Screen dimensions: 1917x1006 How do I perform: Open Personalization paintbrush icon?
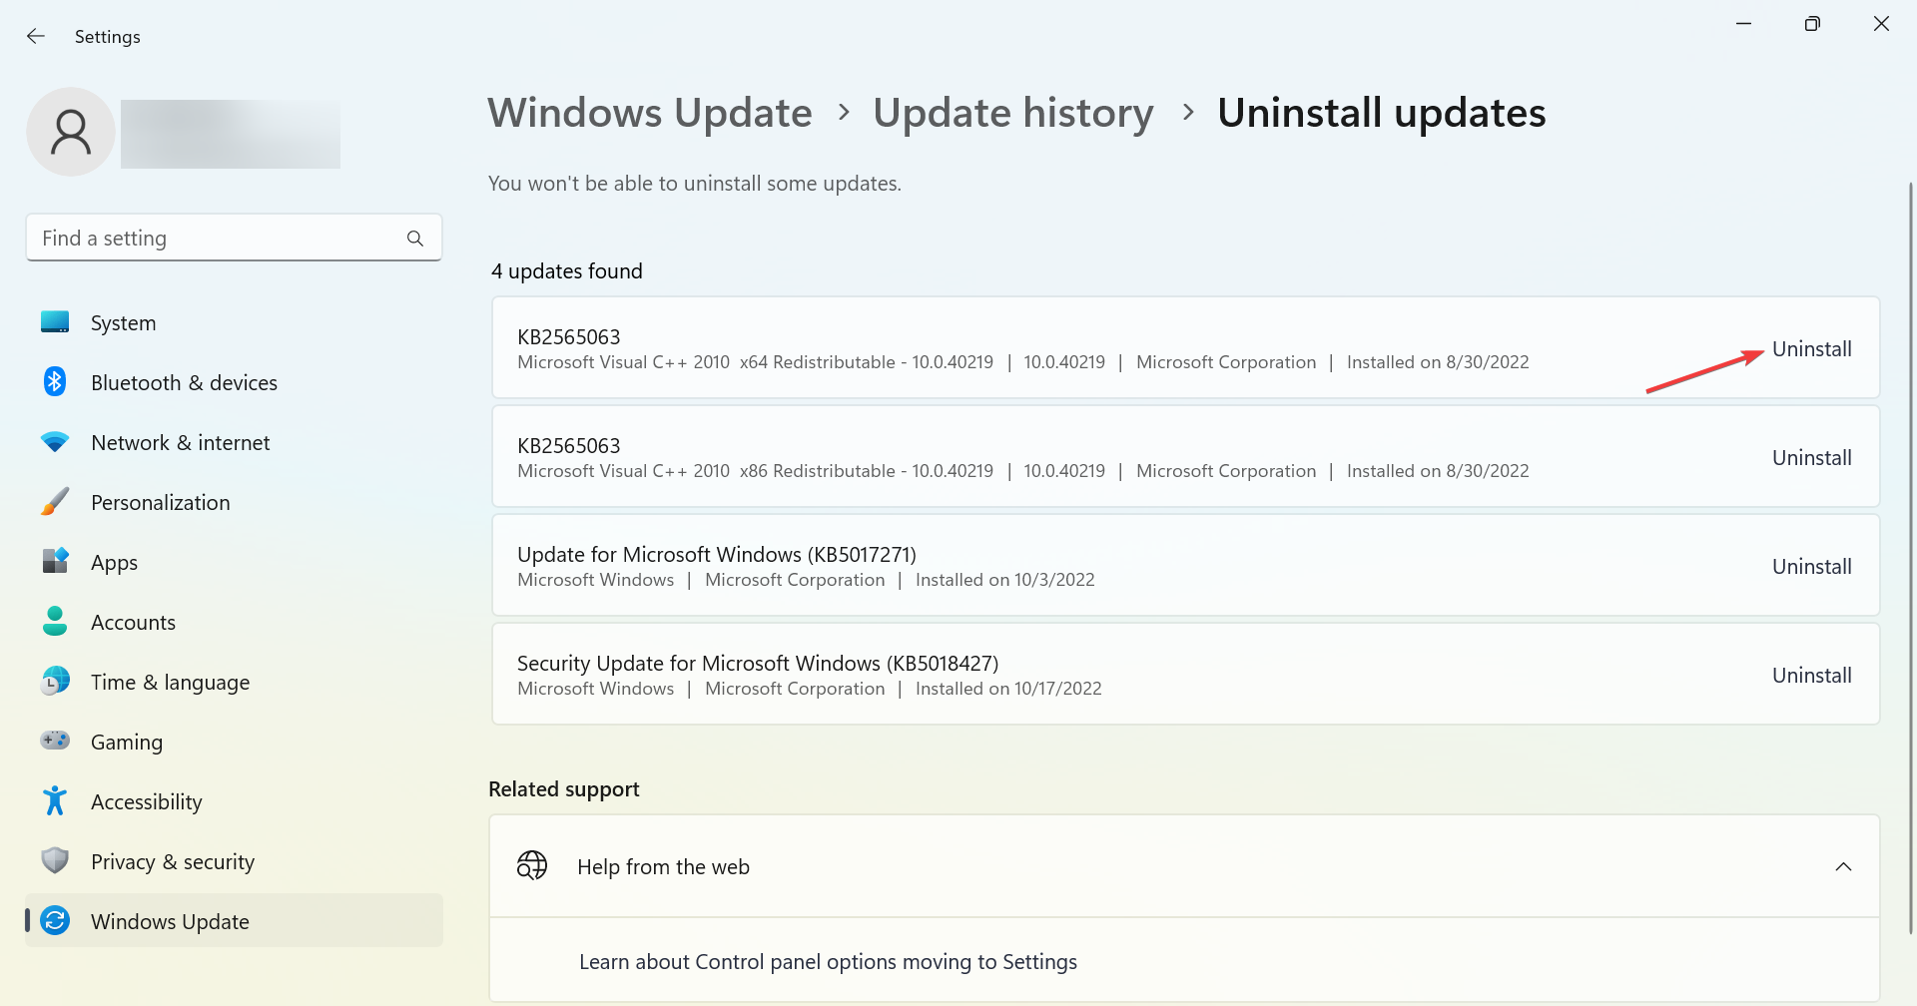coord(55,502)
